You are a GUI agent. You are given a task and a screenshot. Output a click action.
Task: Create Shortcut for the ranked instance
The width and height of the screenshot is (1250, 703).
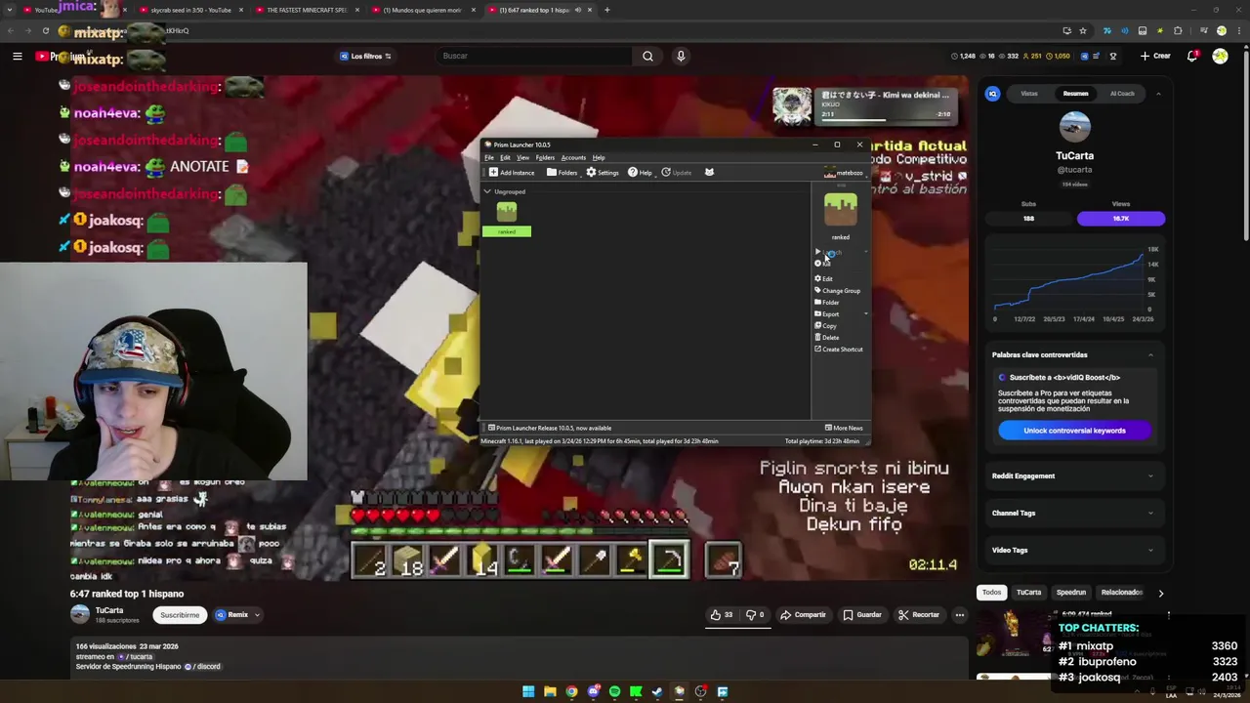point(839,350)
